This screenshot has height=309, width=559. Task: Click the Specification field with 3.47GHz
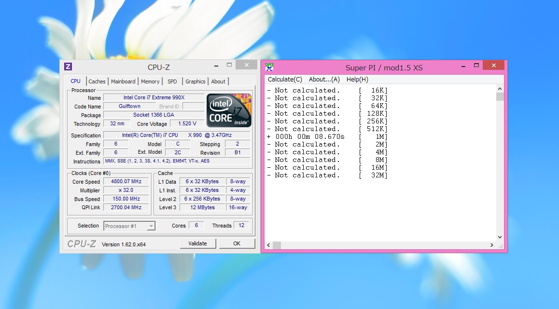pyautogui.click(x=177, y=135)
